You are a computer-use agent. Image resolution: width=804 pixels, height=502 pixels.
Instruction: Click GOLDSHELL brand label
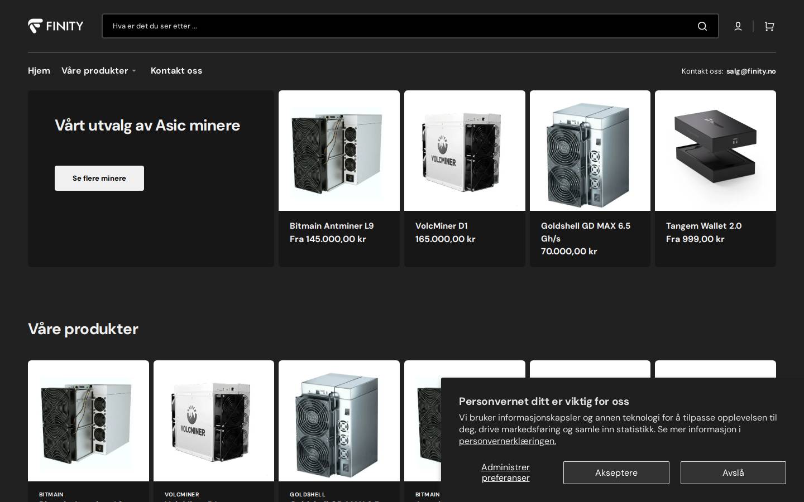point(308,495)
